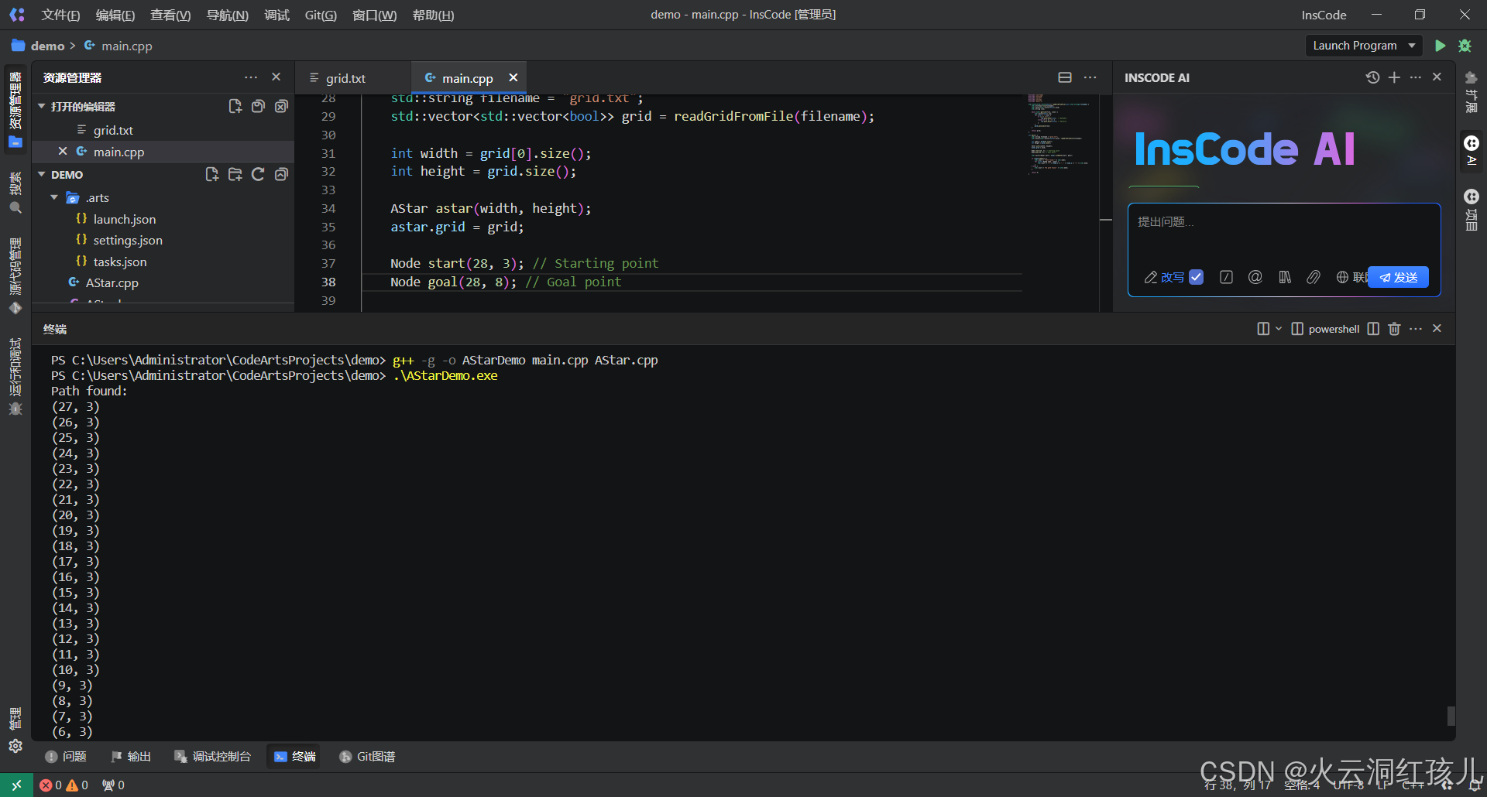Send the AI prompt with 发送
The width and height of the screenshot is (1487, 797).
pyautogui.click(x=1399, y=277)
